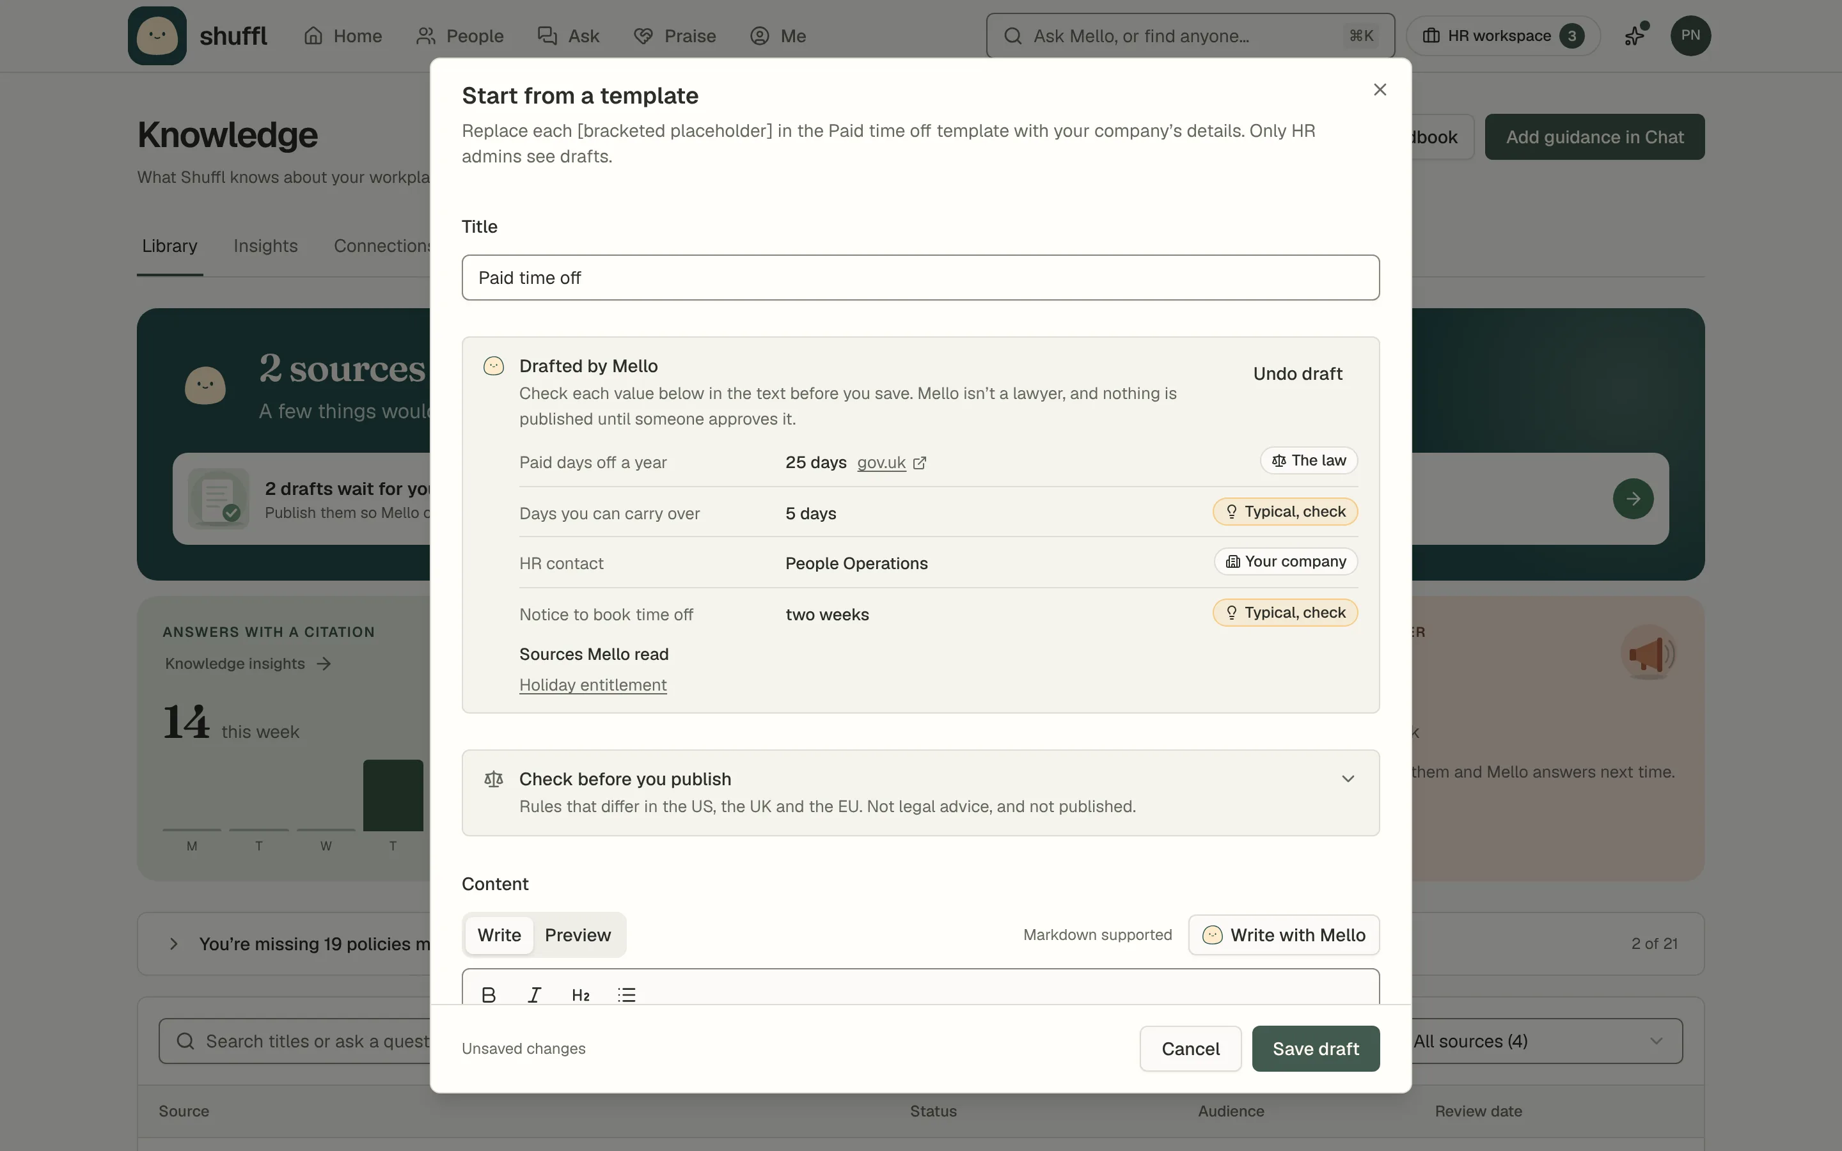Click Your company badge on HR contact row

[1286, 562]
